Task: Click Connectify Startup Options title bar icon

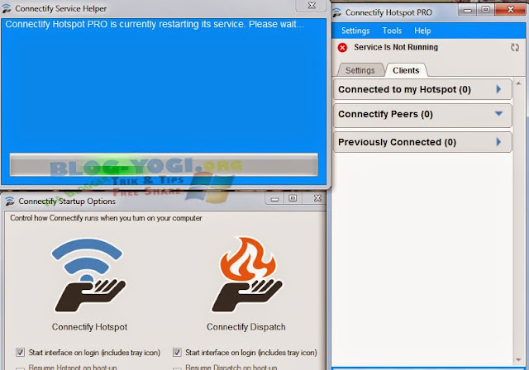Action: (10, 202)
